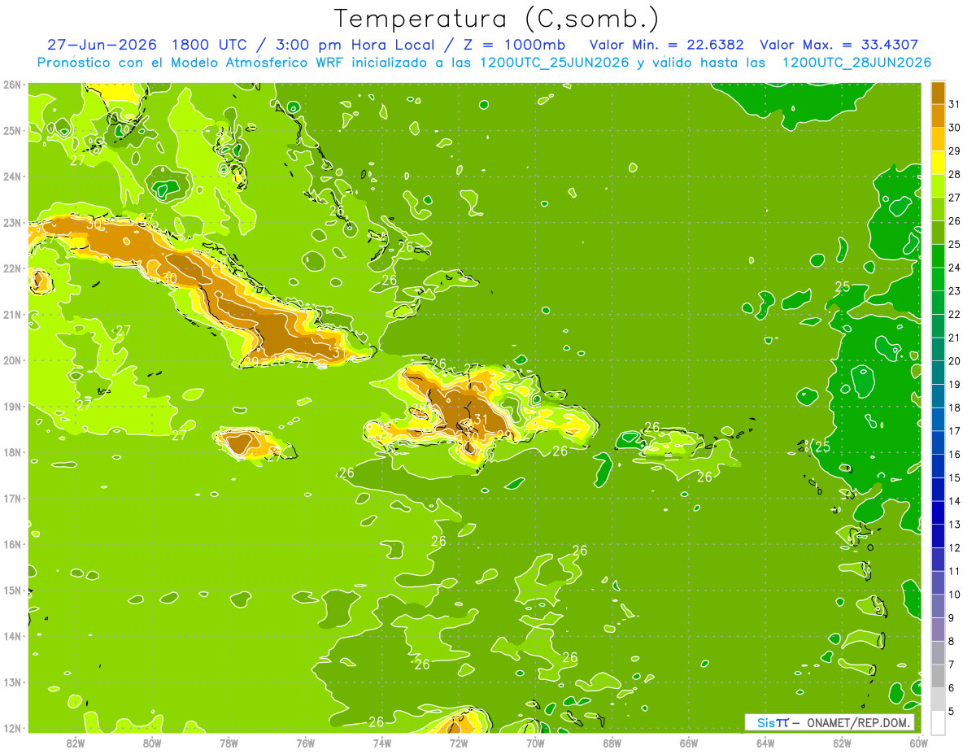Click the blue legend swatch between 16 and 17
Viewport: 976px width, 754px height.
938,442
